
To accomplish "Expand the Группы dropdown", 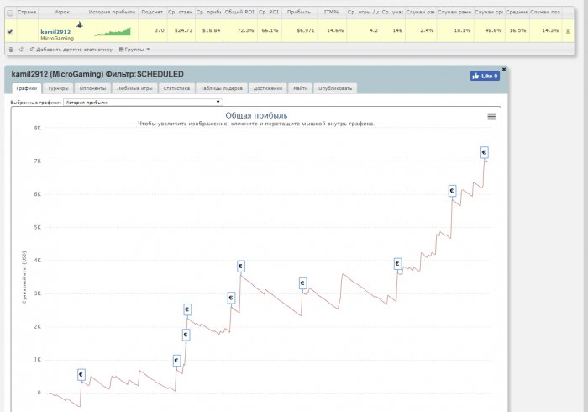I will pyautogui.click(x=134, y=50).
